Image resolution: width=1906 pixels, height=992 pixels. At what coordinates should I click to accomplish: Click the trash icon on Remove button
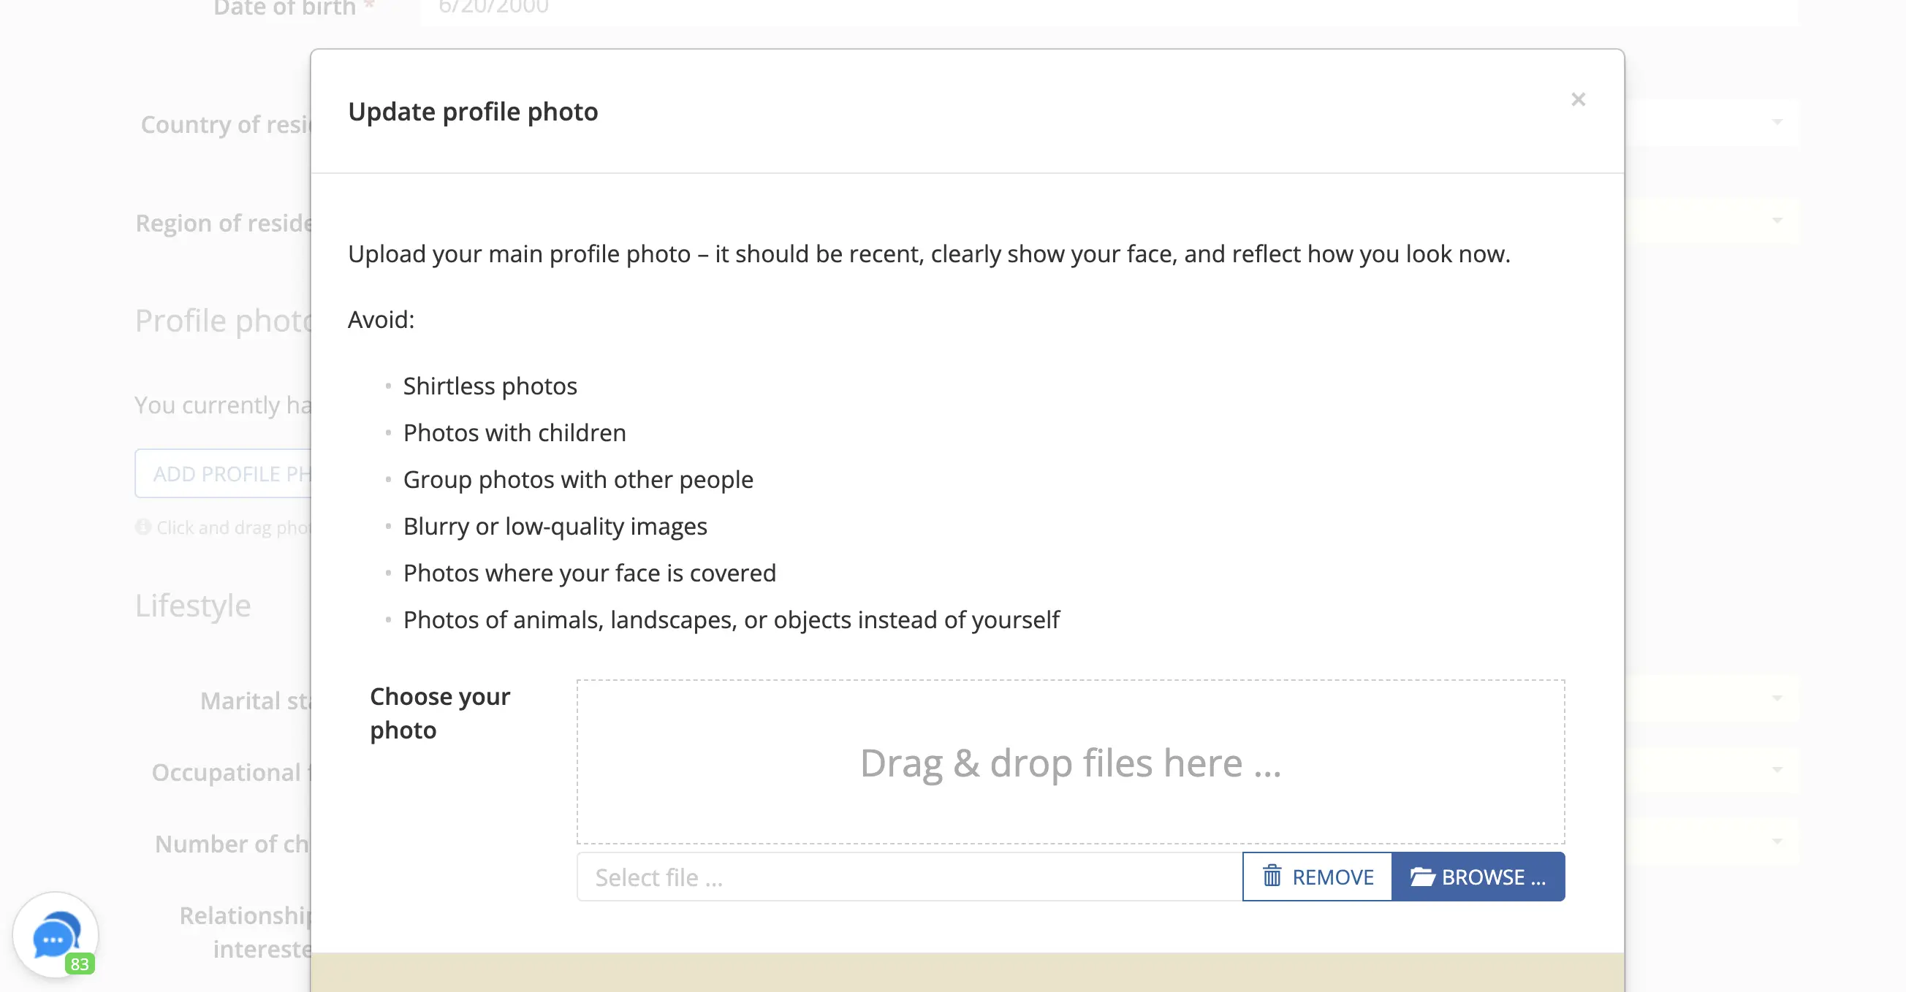click(x=1271, y=877)
